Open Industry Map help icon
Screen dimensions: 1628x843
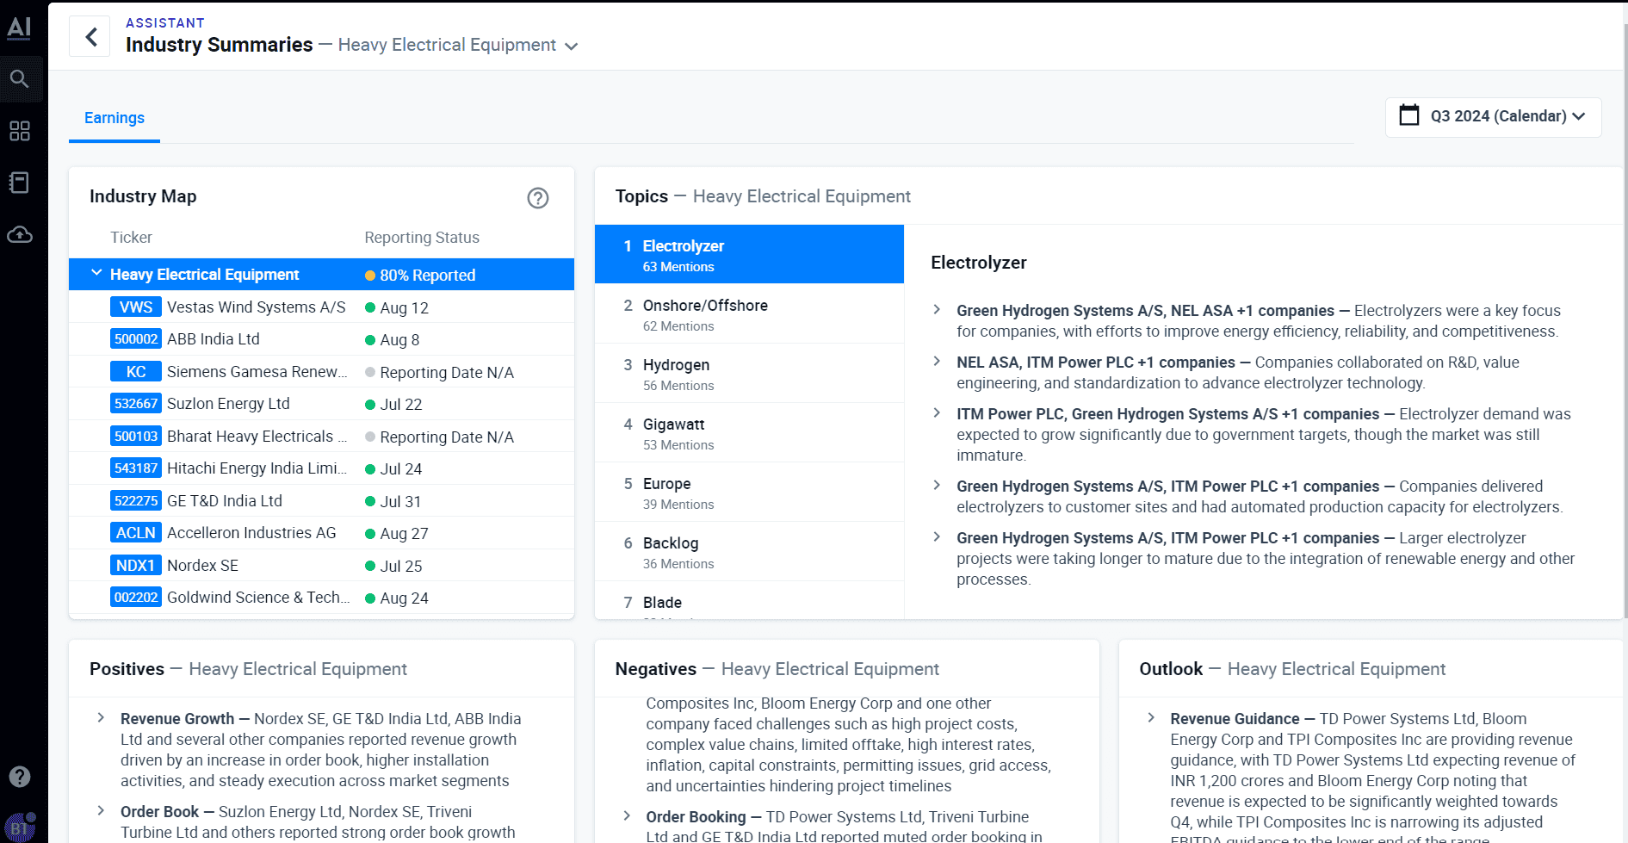[x=538, y=198]
